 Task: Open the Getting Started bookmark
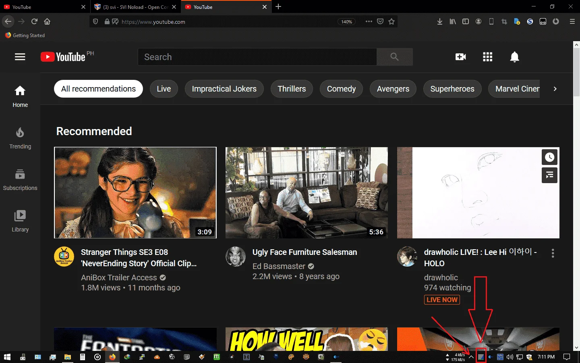coord(25,35)
